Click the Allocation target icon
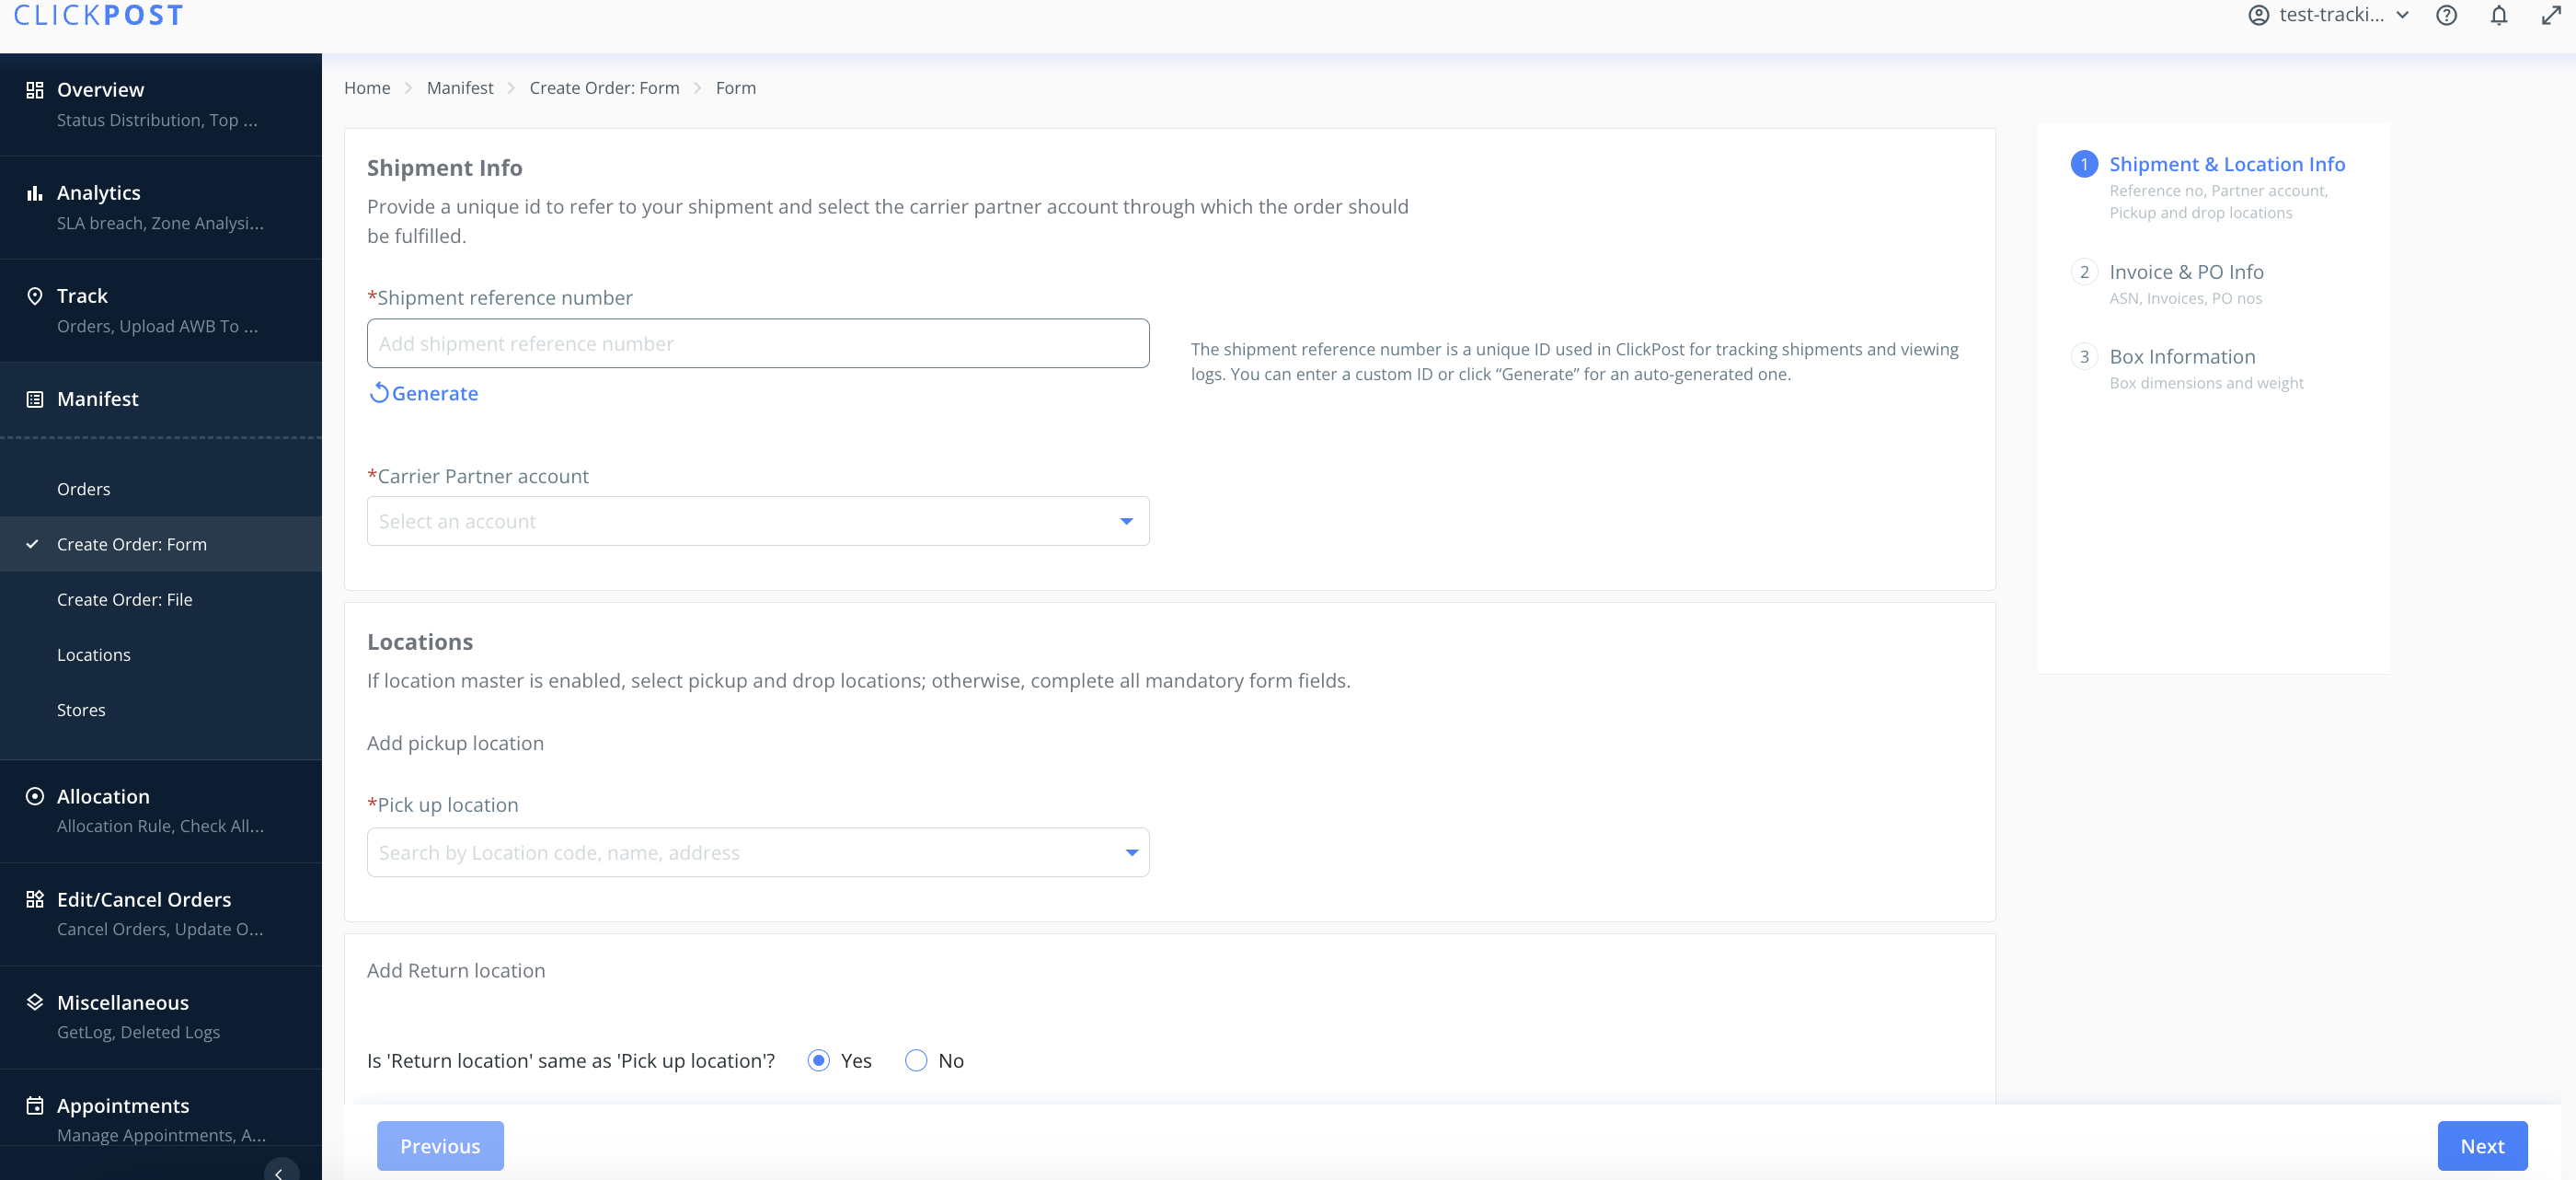The height and width of the screenshot is (1180, 2576). tap(34, 797)
